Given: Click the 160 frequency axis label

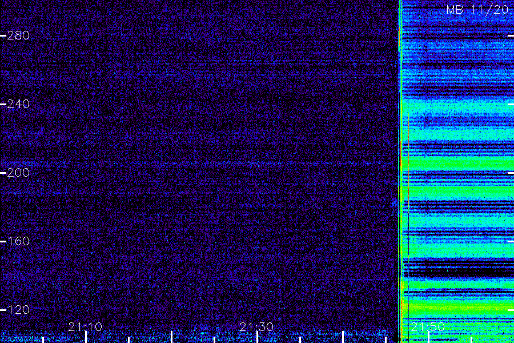Looking at the screenshot, I should 18,241.
